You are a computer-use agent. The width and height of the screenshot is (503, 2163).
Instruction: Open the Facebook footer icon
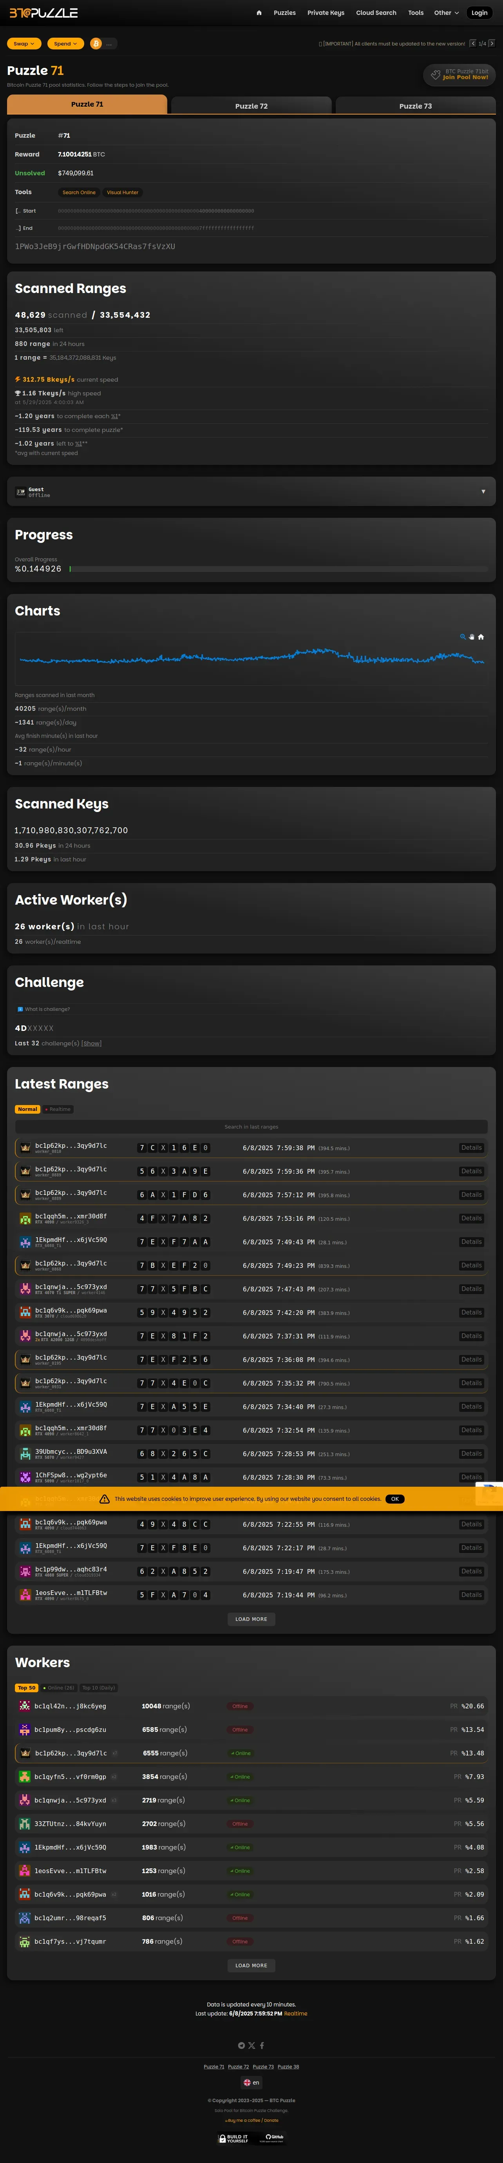pyautogui.click(x=262, y=2045)
